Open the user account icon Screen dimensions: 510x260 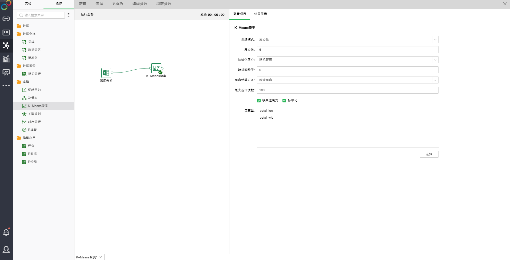[6, 250]
